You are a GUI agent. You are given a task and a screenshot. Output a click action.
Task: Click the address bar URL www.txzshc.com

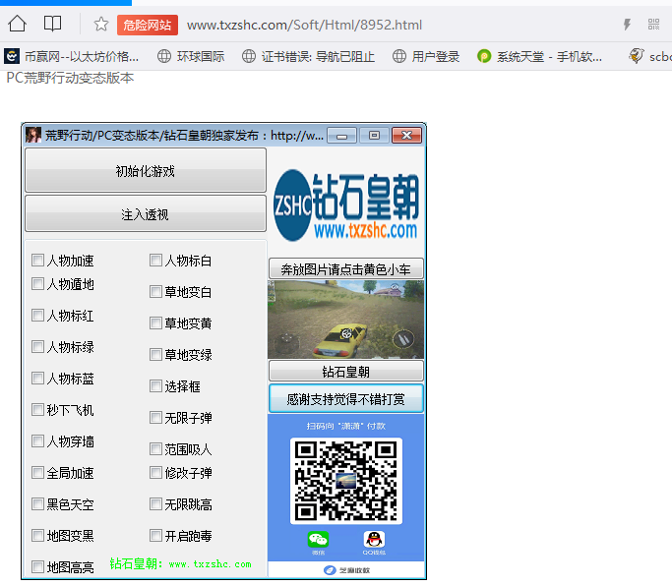click(304, 25)
